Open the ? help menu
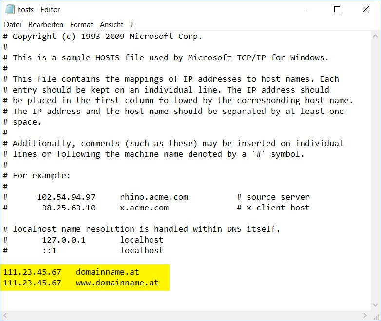This screenshot has height=321, width=381. [132, 25]
